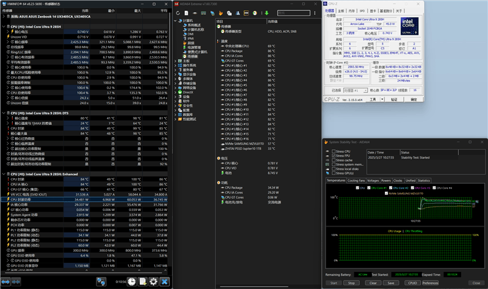The width and height of the screenshot is (488, 289).
Task: Click HWiNFO clock reset timer icon
Action: point(132,282)
